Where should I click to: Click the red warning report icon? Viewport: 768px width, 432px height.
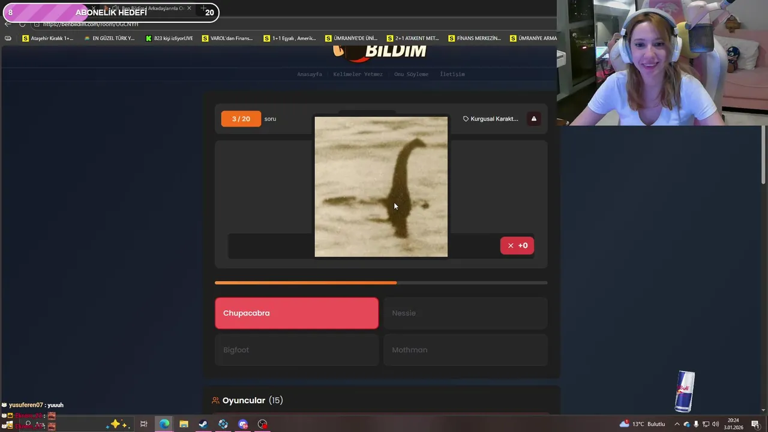534,119
